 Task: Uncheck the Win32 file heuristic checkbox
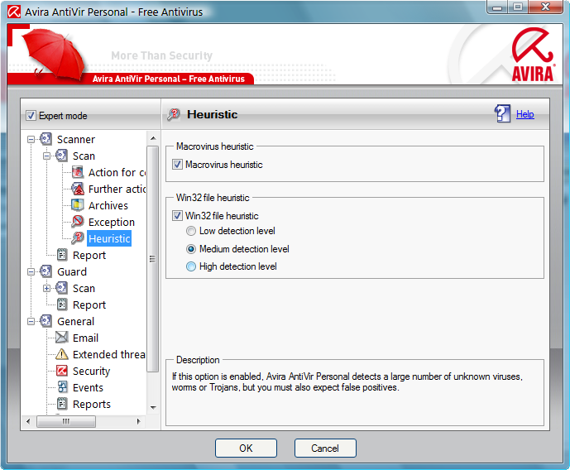[177, 215]
